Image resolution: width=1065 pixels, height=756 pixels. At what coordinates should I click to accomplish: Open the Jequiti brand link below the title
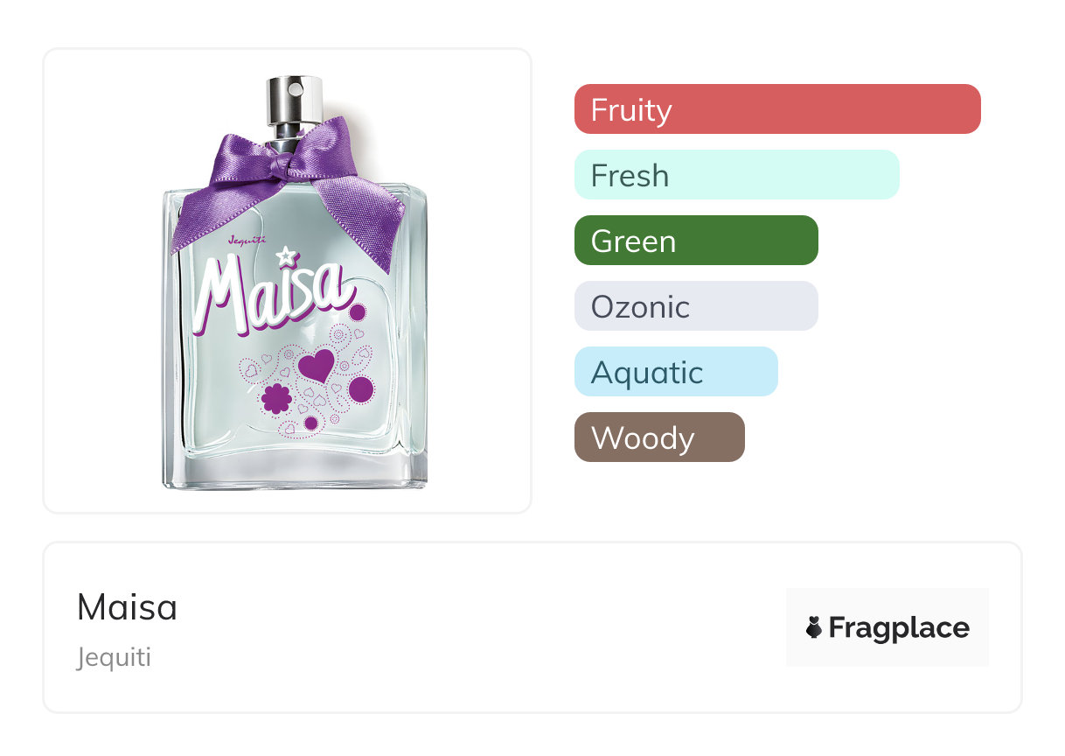point(114,657)
